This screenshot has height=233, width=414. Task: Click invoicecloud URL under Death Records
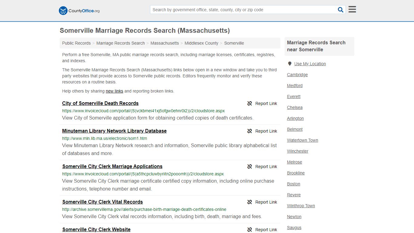click(143, 111)
